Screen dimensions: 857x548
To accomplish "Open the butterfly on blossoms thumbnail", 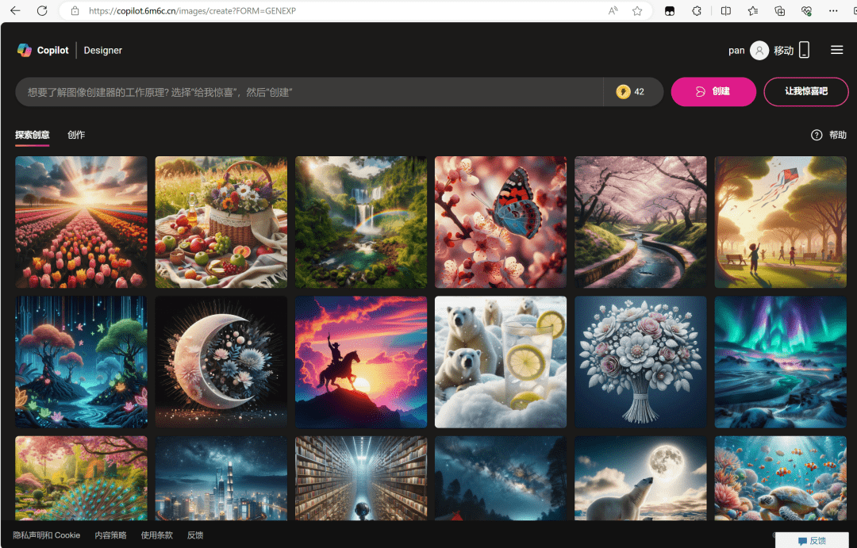I will pos(501,222).
